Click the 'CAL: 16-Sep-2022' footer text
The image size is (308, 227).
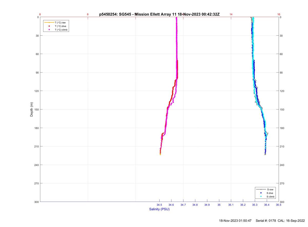click(291, 221)
